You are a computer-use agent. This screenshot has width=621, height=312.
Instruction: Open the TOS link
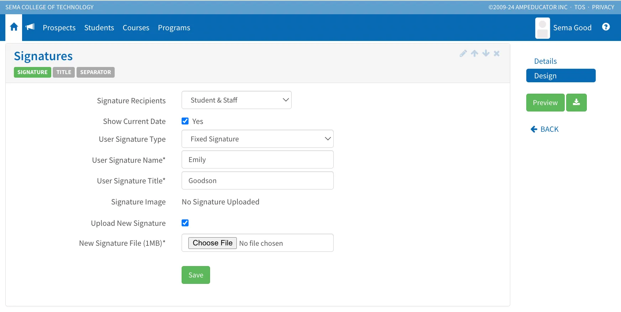point(580,7)
